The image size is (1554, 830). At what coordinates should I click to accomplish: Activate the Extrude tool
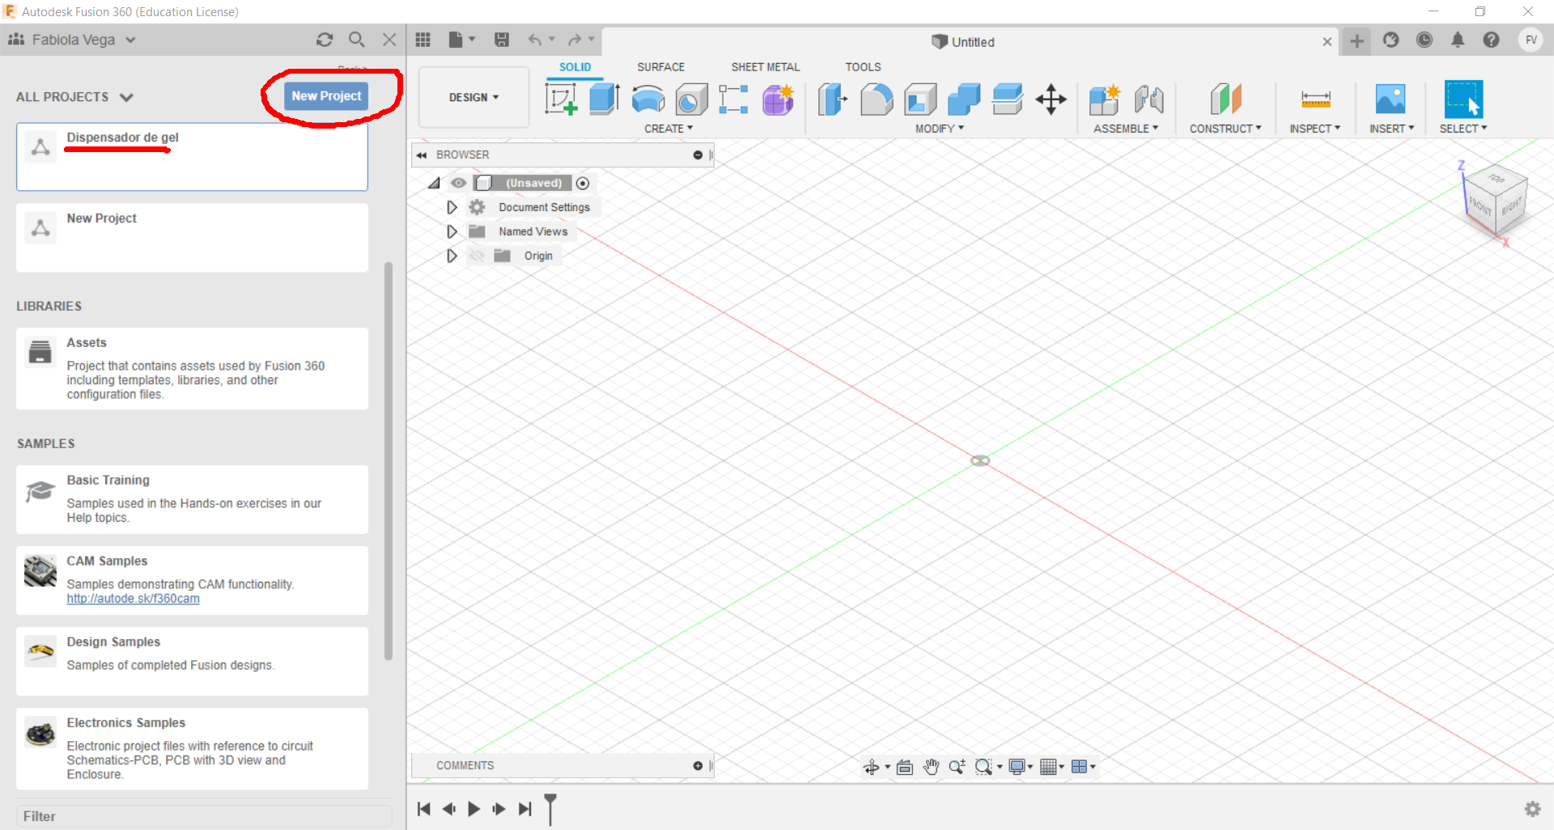pyautogui.click(x=604, y=99)
